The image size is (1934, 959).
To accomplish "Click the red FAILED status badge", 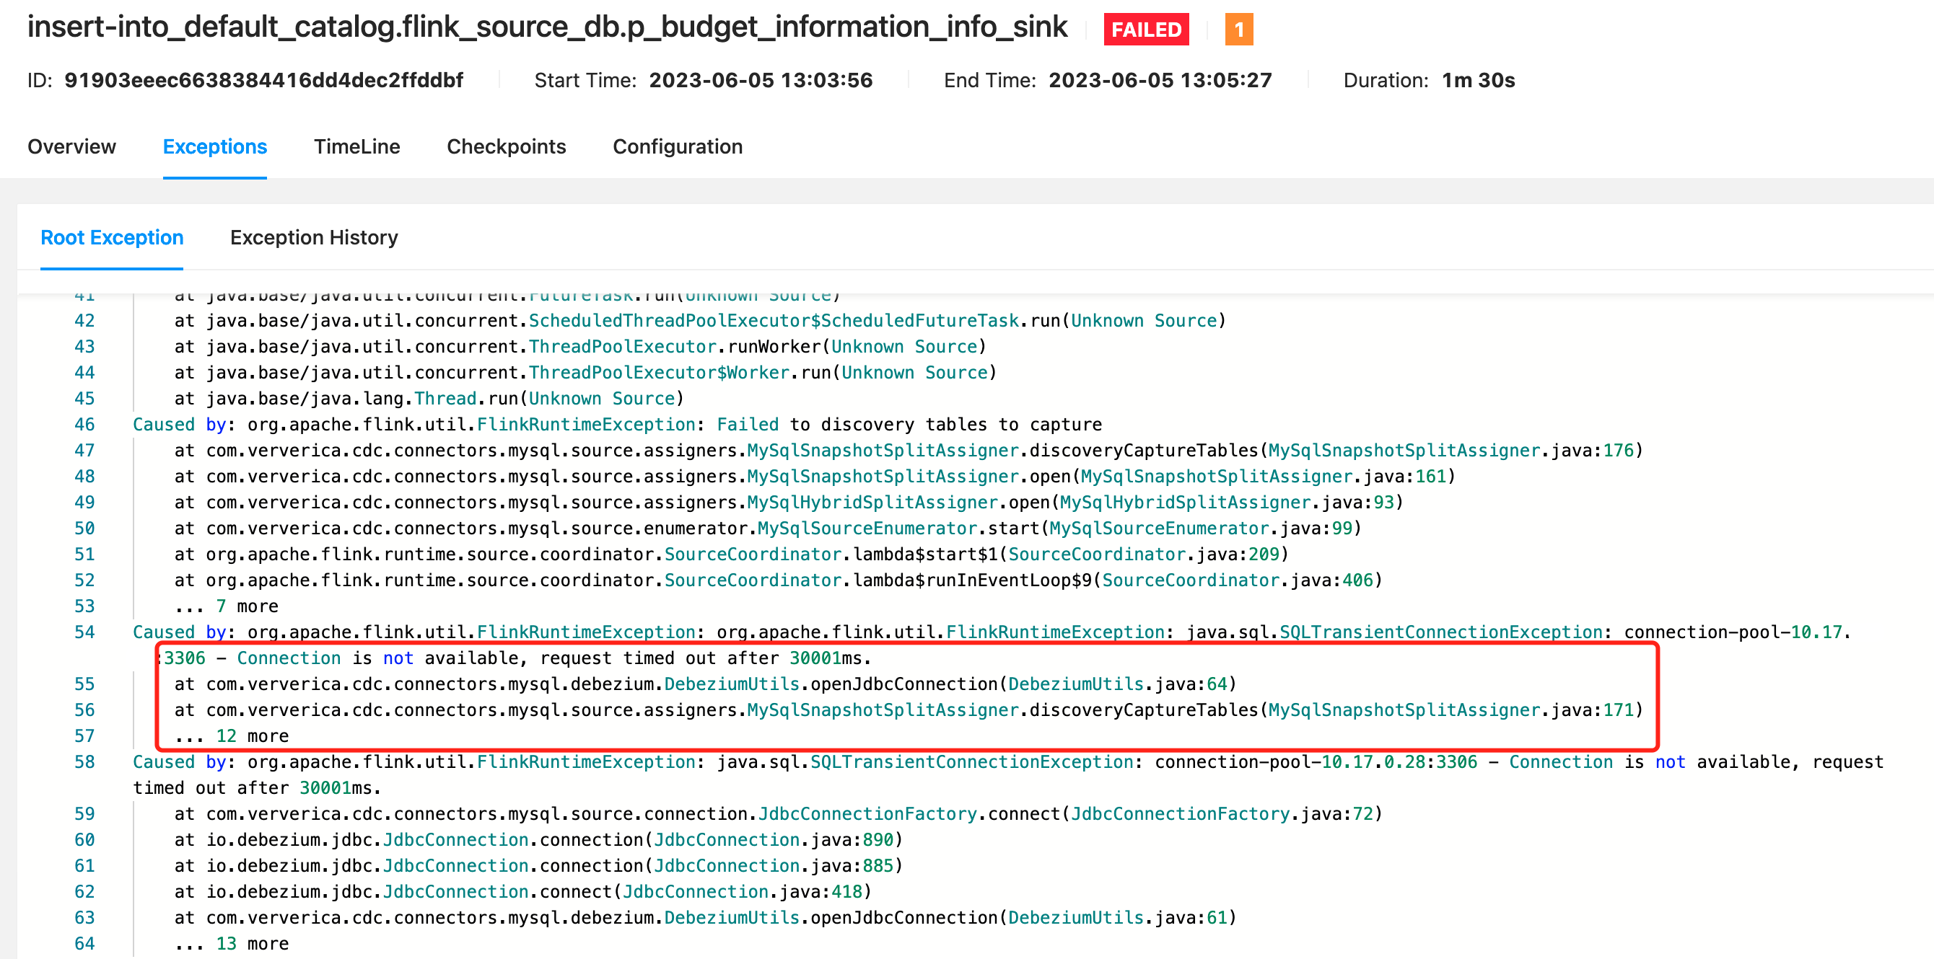I will coord(1146,30).
